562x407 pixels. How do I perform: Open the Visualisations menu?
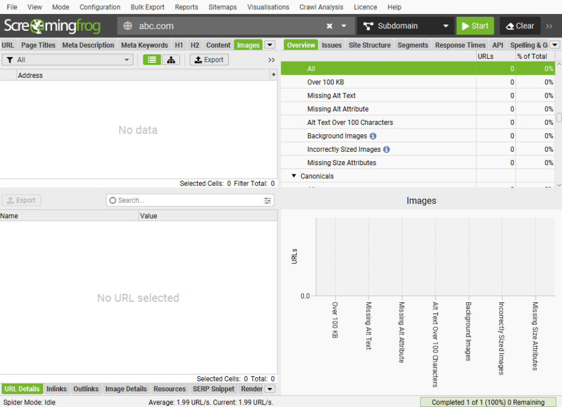(x=267, y=7)
